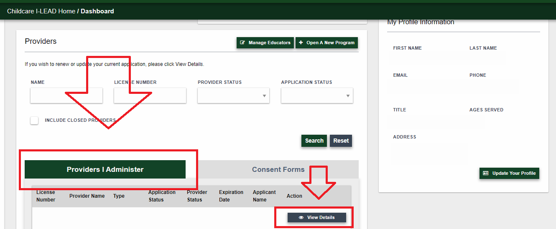Click the Applicant Name column header
The image size is (556, 229).
(x=264, y=196)
